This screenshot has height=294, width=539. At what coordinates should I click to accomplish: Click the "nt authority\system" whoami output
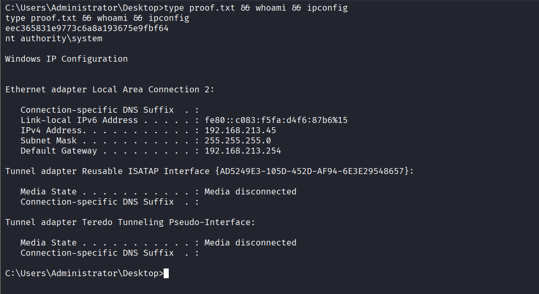pyautogui.click(x=54, y=39)
